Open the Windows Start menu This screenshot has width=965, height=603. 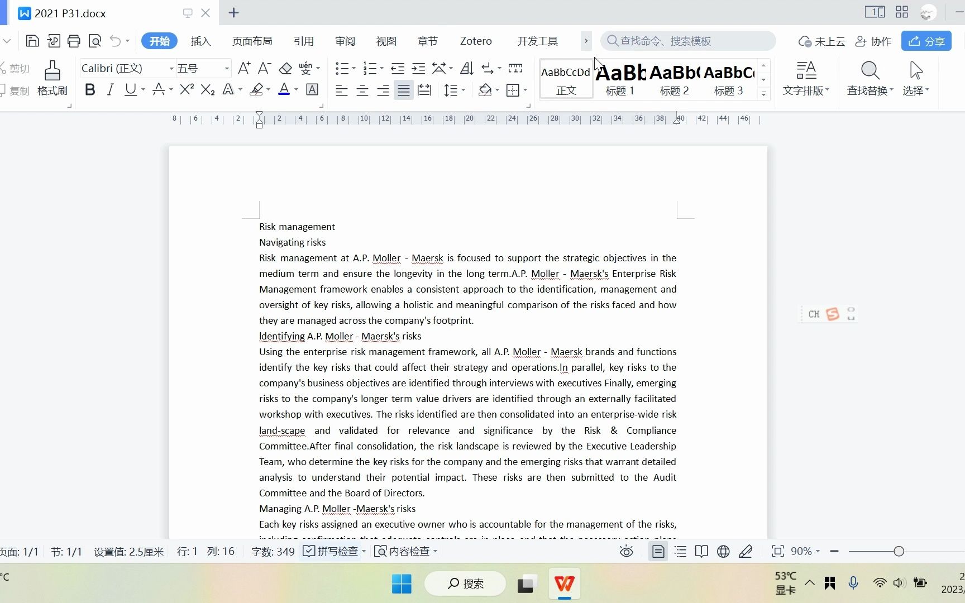(402, 583)
